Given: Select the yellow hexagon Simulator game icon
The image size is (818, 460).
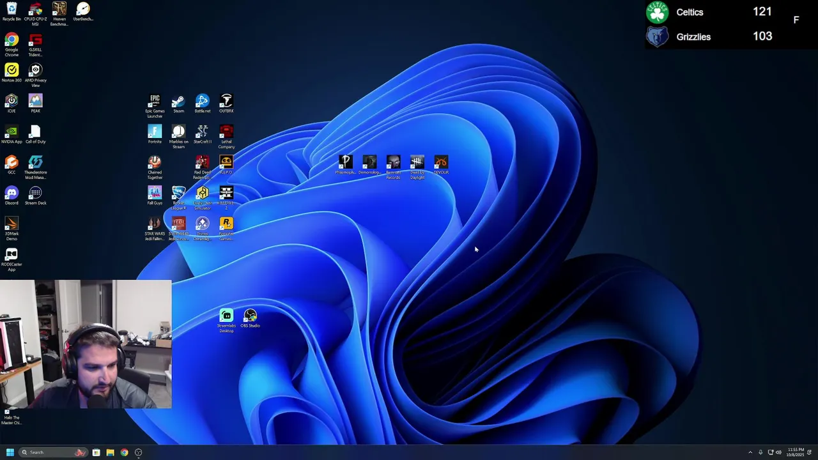Looking at the screenshot, I should click(x=203, y=198).
